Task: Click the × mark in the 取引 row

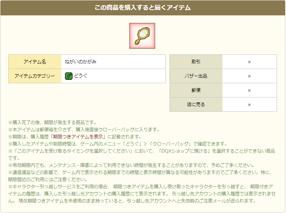Action: [249, 62]
